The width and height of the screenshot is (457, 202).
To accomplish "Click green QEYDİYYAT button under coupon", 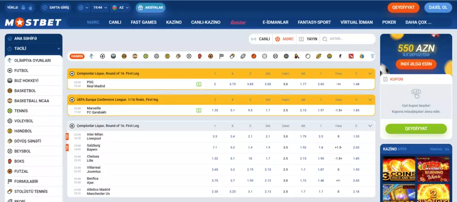I will click(x=416, y=129).
